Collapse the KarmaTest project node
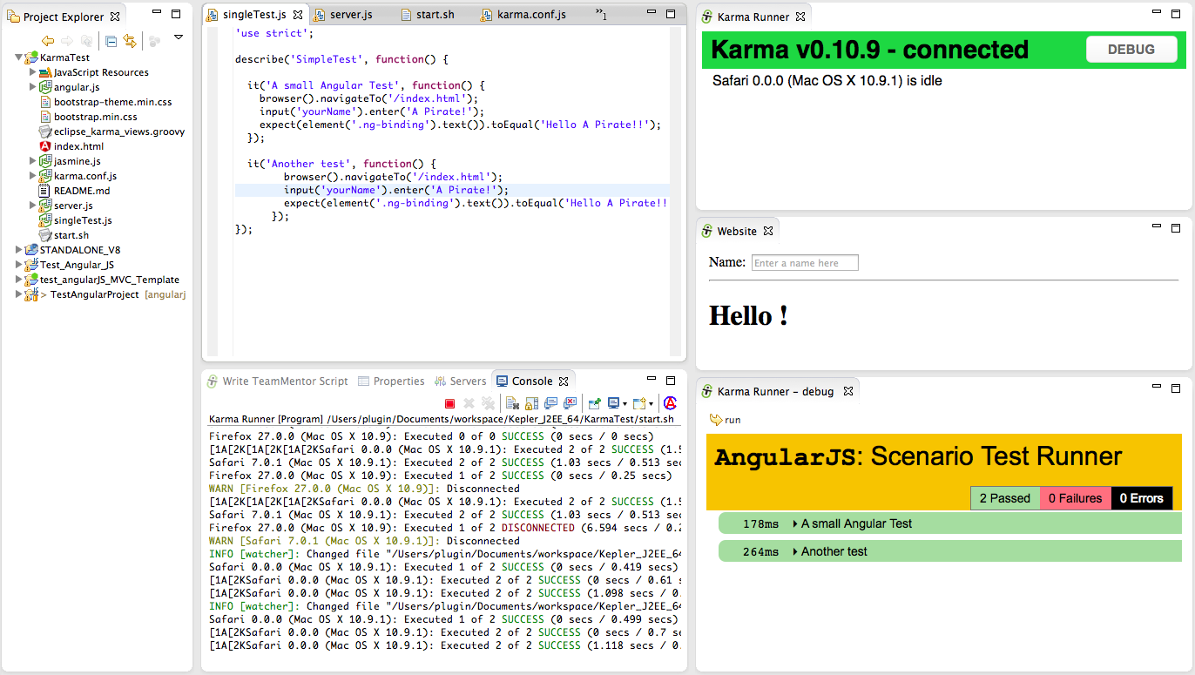Image resolution: width=1195 pixels, height=675 pixels. click(x=19, y=57)
